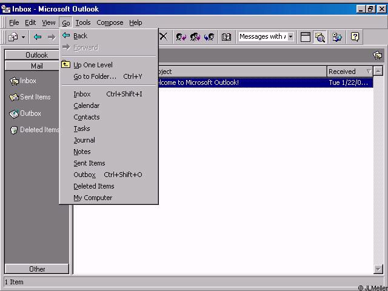Open Inbox shortcut in Outlook bar
This screenshot has width=388, height=291.
[23, 81]
